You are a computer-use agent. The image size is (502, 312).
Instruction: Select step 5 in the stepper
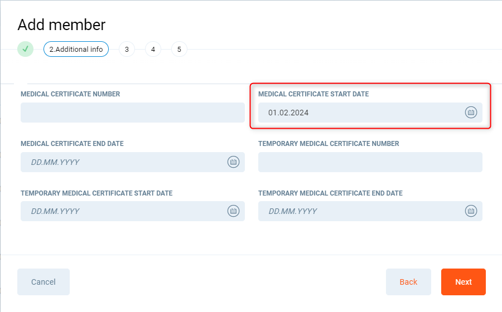click(179, 49)
